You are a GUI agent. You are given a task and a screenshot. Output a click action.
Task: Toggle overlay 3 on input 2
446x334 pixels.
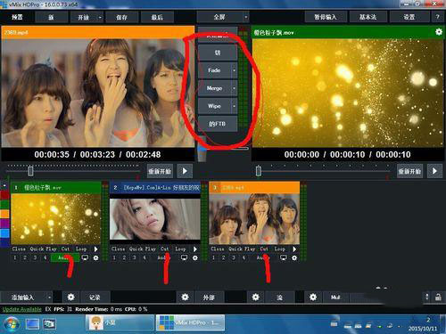pos(135,257)
